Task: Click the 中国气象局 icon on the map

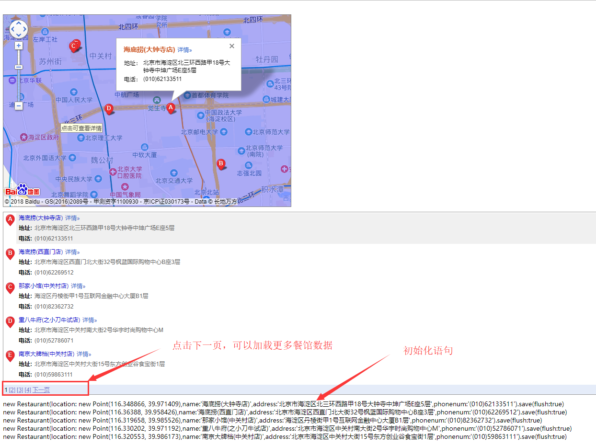Action: tap(125, 186)
